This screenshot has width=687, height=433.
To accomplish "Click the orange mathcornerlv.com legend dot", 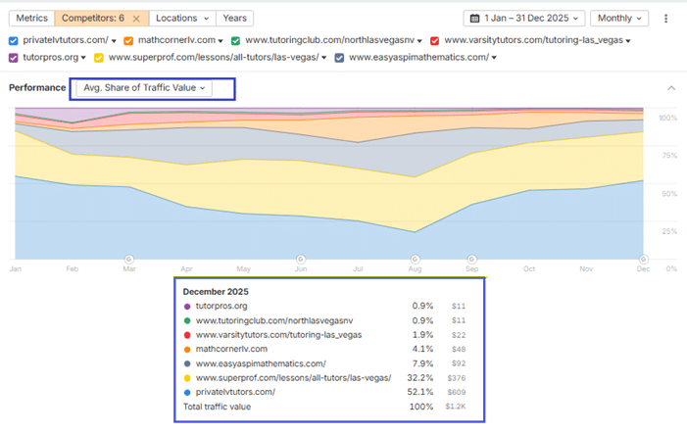I will (187, 350).
